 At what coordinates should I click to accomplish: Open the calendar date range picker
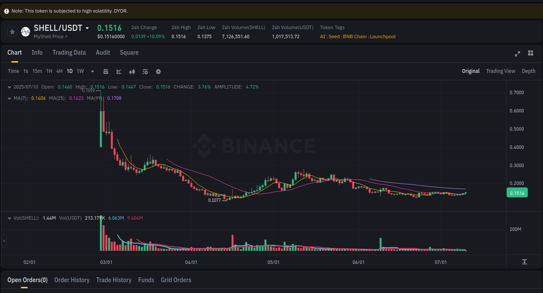pos(106,71)
